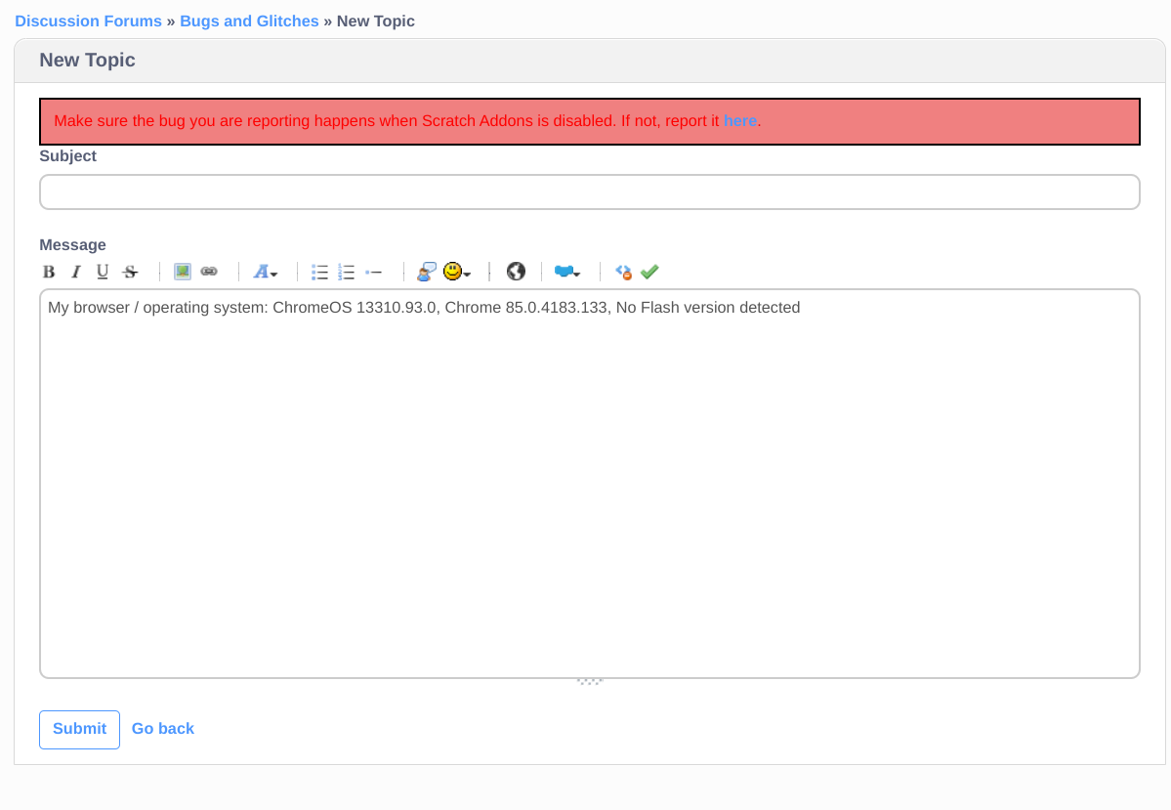The image size is (1171, 810).
Task: Apply strikethrough formatting
Action: (130, 272)
